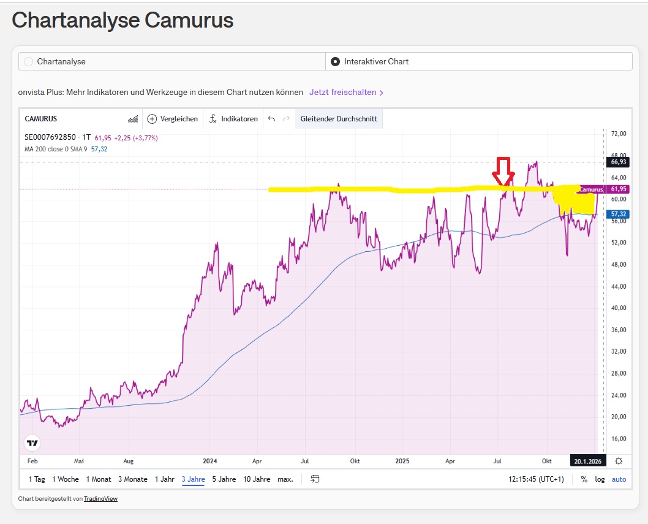Select the Interaktiver Chart radio option

coord(335,61)
